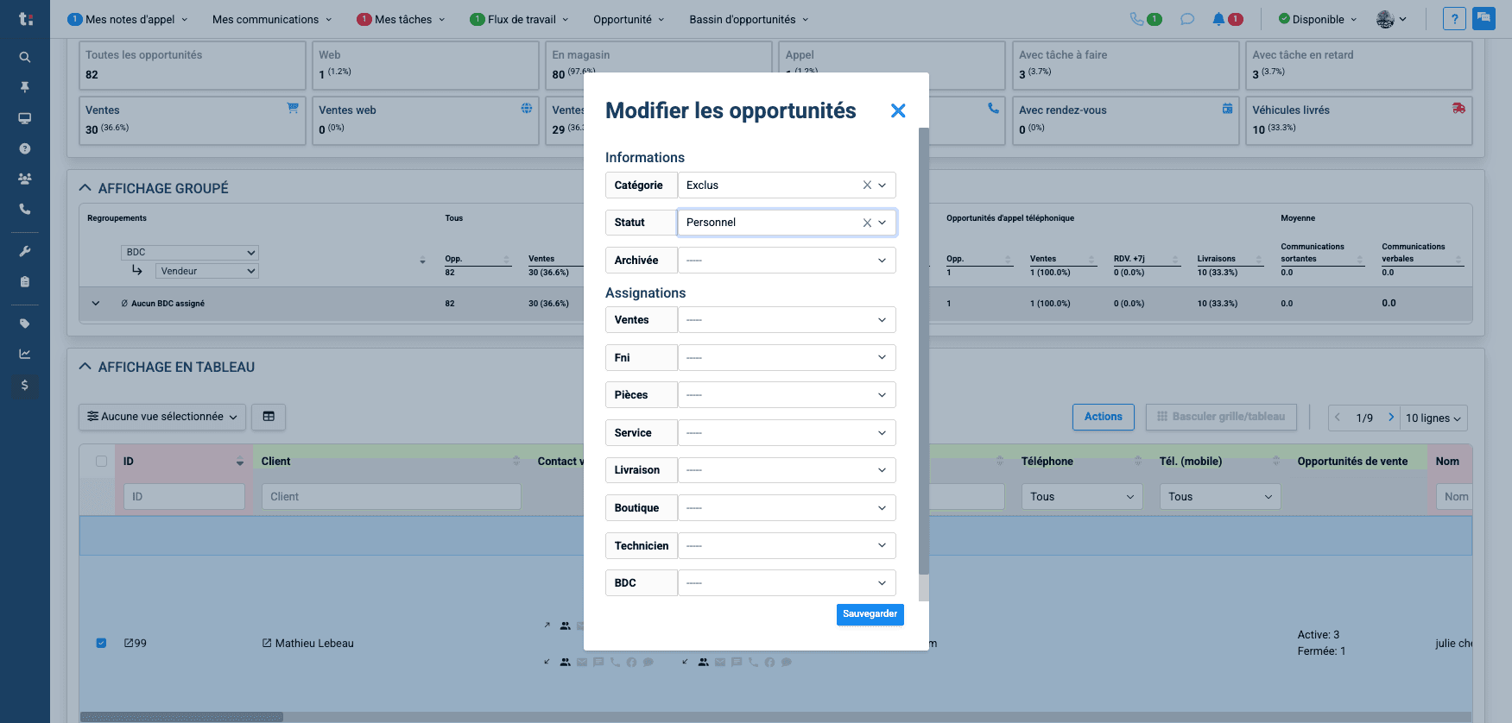Open the Technicien assignation dropdown
The width and height of the screenshot is (1512, 723).
[x=787, y=546]
